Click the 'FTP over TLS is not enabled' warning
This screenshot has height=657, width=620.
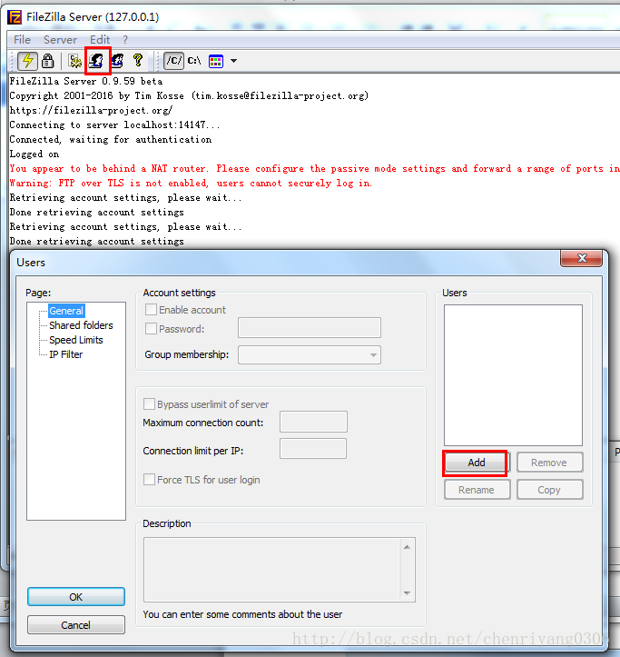point(191,184)
